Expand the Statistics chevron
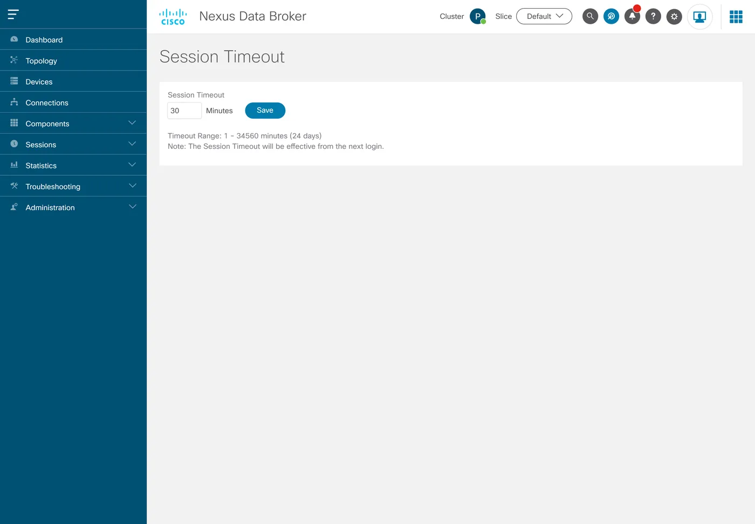755x524 pixels. tap(132, 165)
